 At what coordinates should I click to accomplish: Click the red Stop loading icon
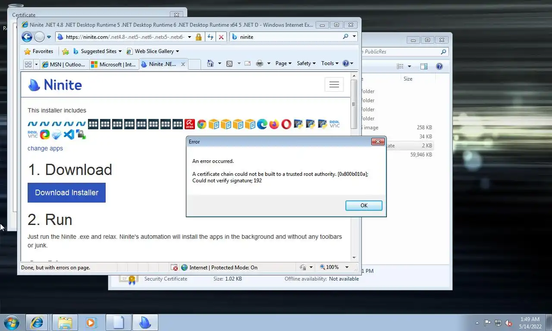(221, 37)
